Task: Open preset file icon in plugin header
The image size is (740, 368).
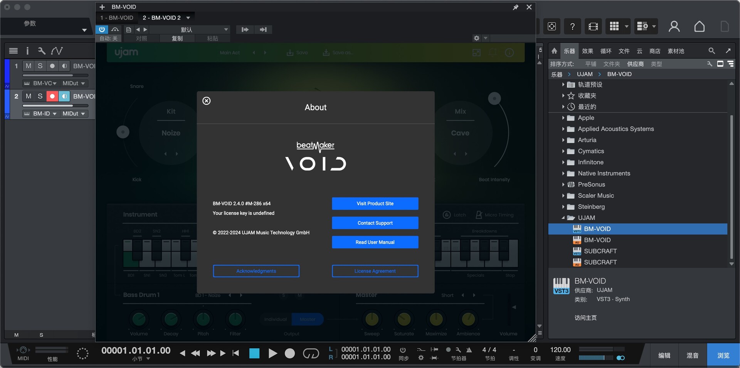Action: click(129, 30)
